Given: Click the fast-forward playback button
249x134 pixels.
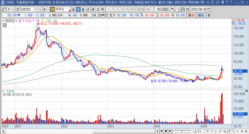Looking at the screenshot, I should [x=170, y=131].
